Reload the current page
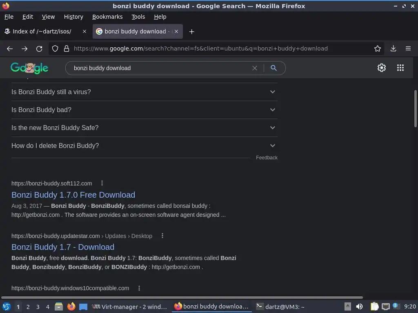This screenshot has height=313, width=418. pos(39,49)
